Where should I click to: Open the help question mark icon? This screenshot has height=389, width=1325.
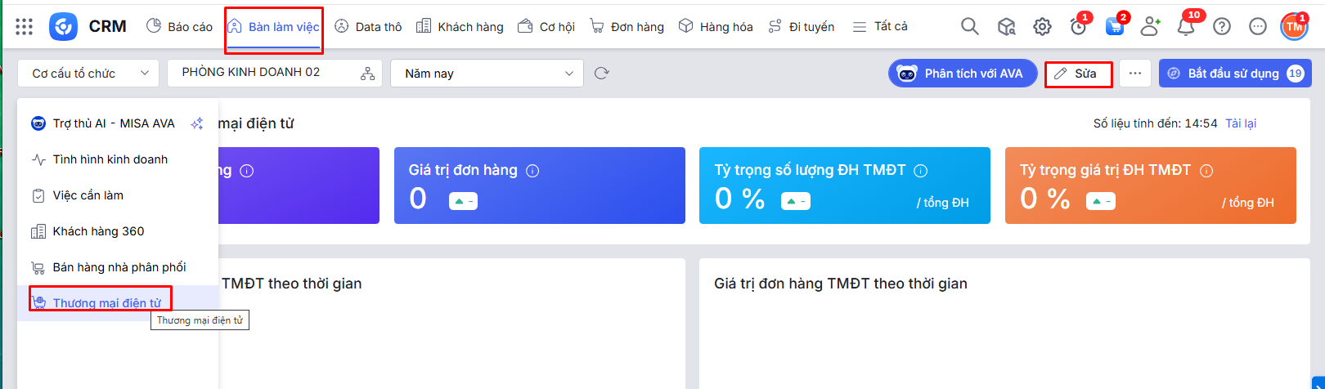pyautogui.click(x=1221, y=27)
